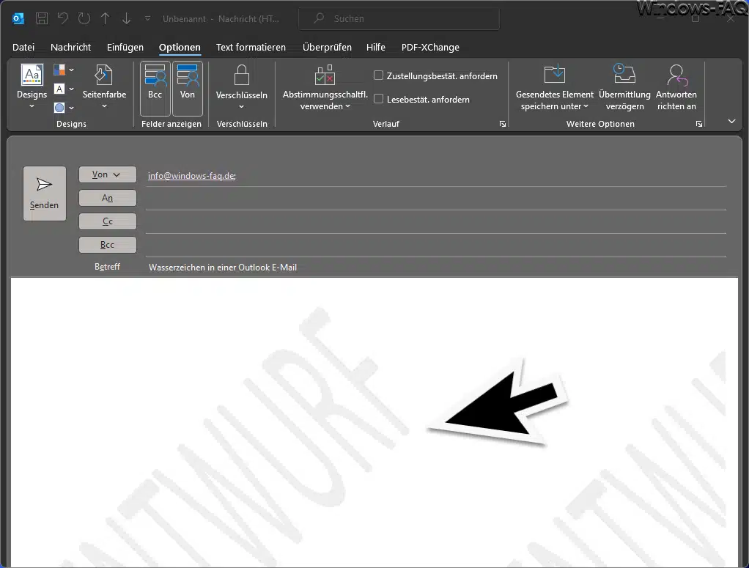
Task: Redo the last action
Action: pyautogui.click(x=84, y=18)
